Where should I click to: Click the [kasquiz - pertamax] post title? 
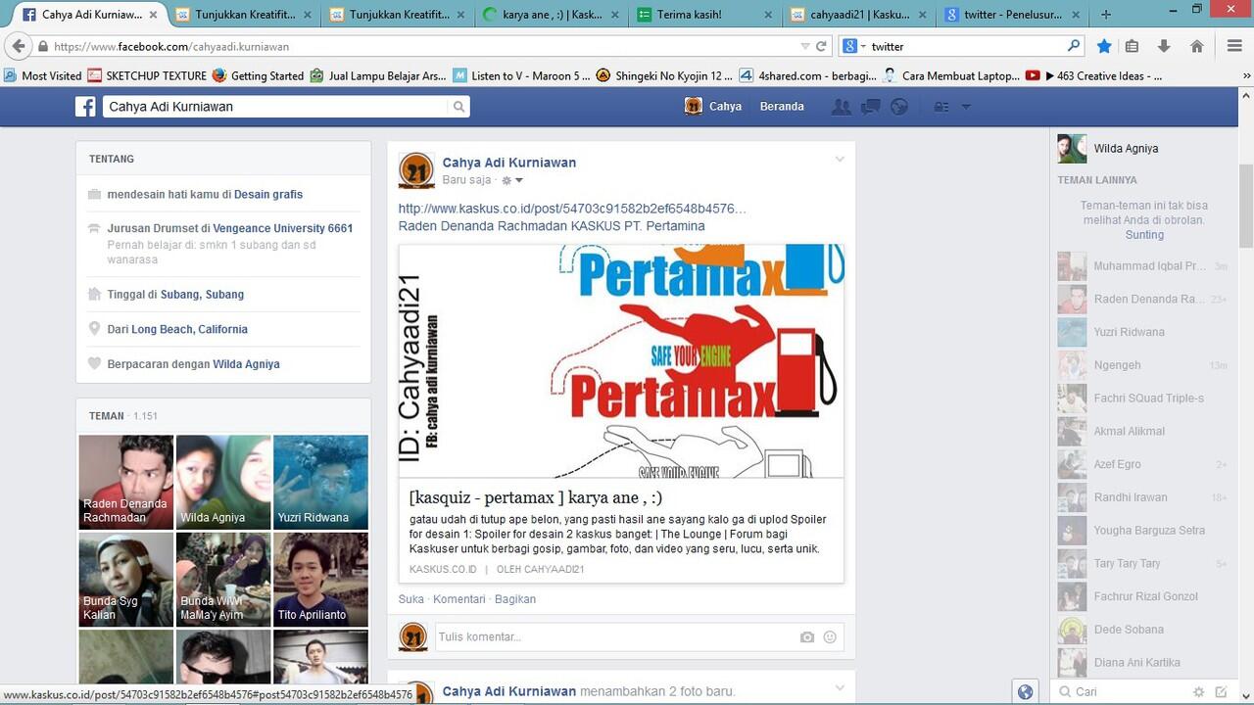[536, 497]
